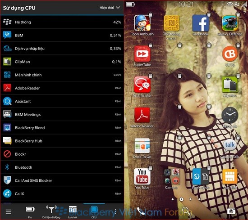Open the three-dot overflow menu
The height and width of the screenshot is (220, 248).
pyautogui.click(x=116, y=212)
